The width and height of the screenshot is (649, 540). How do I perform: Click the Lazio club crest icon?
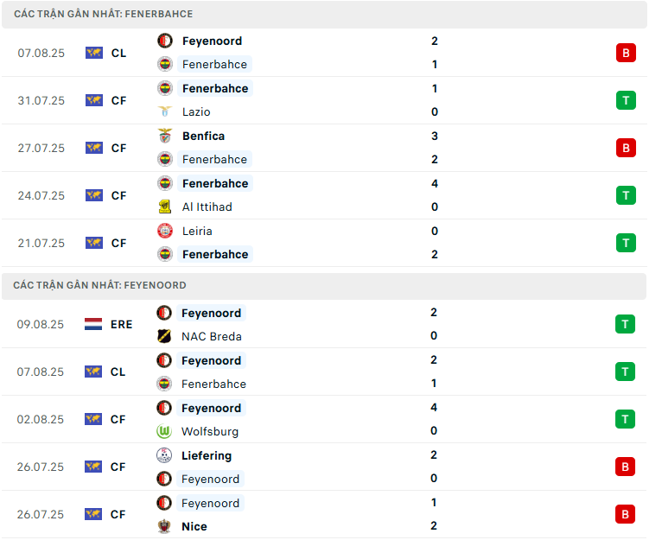click(165, 111)
